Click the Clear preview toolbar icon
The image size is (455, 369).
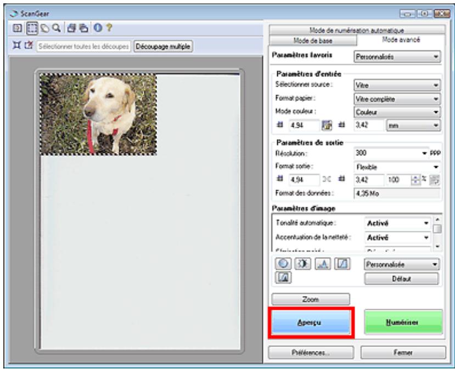point(17,28)
